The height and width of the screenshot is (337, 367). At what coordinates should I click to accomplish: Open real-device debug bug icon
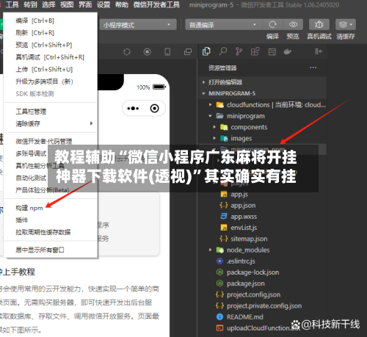[x=319, y=24]
